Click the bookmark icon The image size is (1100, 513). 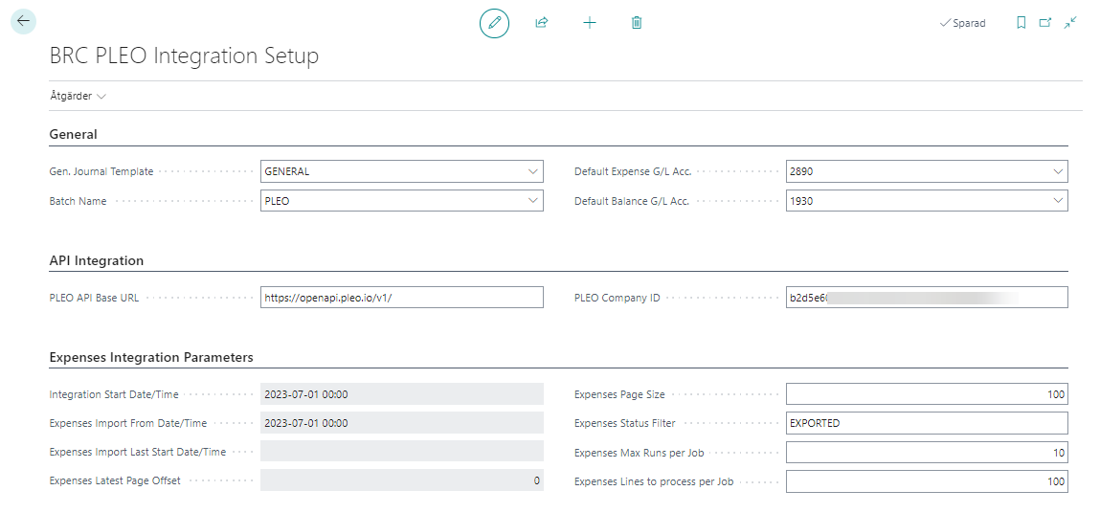pos(1021,23)
